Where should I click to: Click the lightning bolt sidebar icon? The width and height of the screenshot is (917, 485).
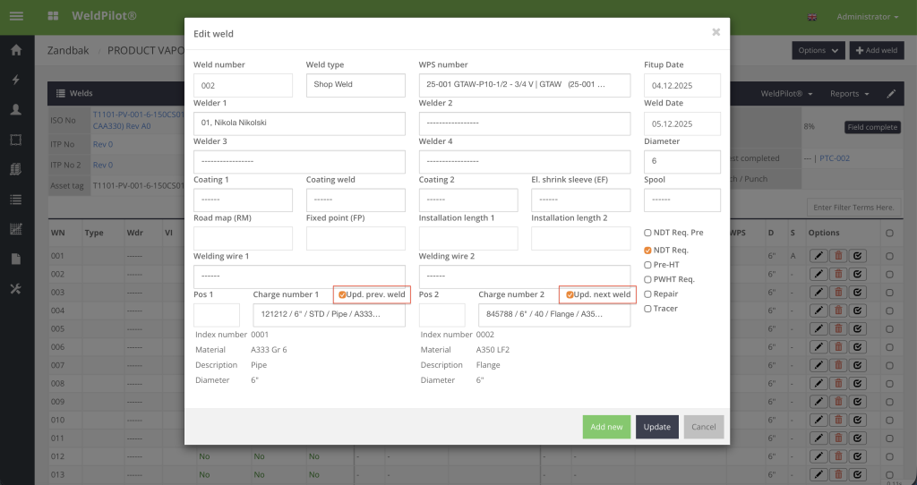point(16,80)
